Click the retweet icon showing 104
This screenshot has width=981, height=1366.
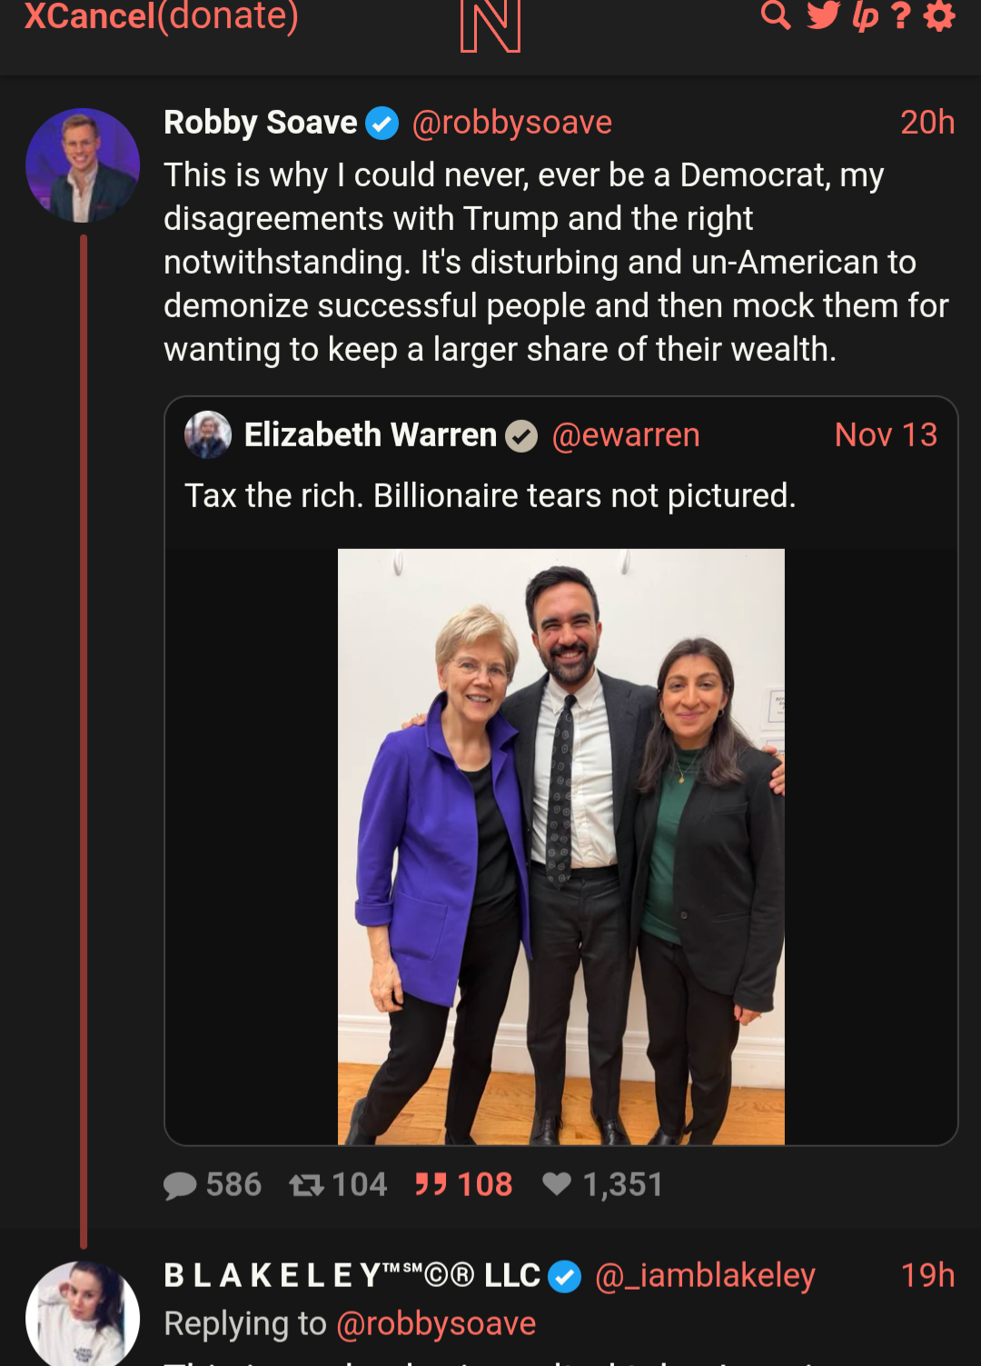[x=306, y=1185]
